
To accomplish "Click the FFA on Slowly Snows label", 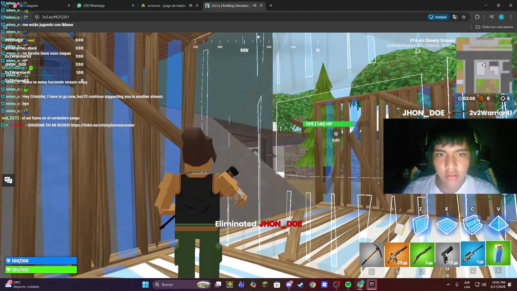I will coord(432,40).
